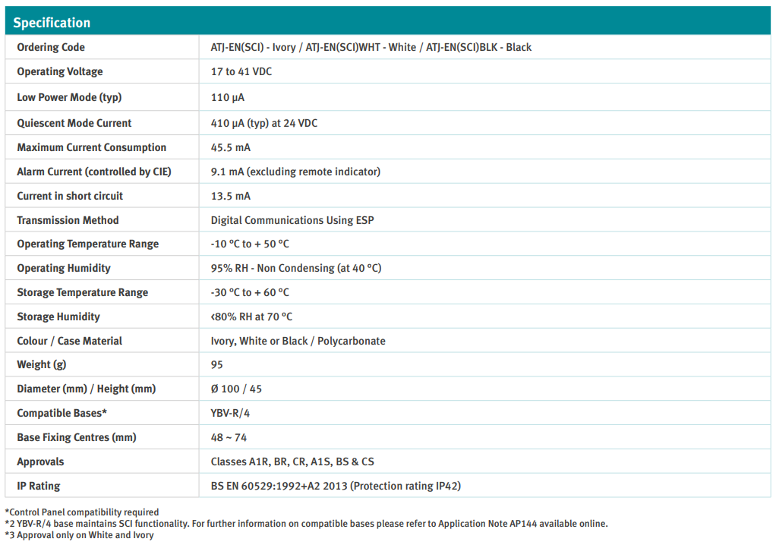
Task: Click the Base Fixing Centres value
Action: pyautogui.click(x=229, y=437)
